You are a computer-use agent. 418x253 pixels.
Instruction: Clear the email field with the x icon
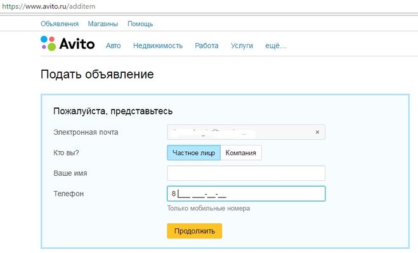pyautogui.click(x=317, y=133)
